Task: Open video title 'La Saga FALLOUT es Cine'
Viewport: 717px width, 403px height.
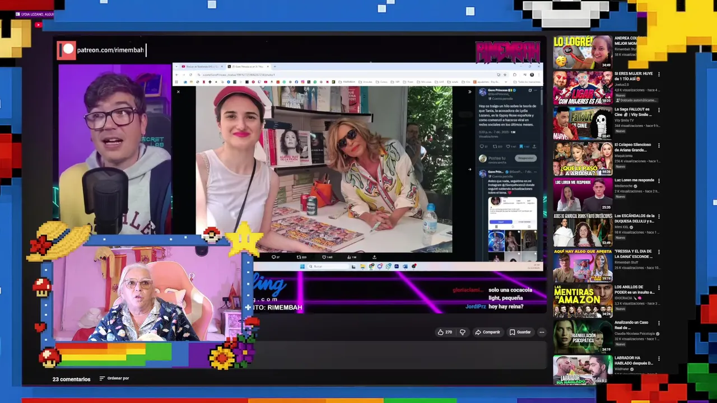Action: (633, 112)
